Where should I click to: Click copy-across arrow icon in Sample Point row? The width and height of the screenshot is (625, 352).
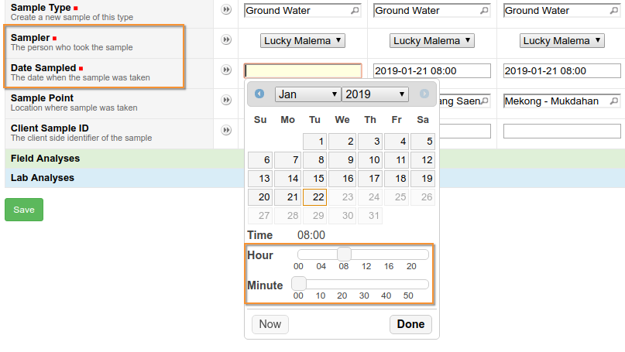(x=226, y=100)
